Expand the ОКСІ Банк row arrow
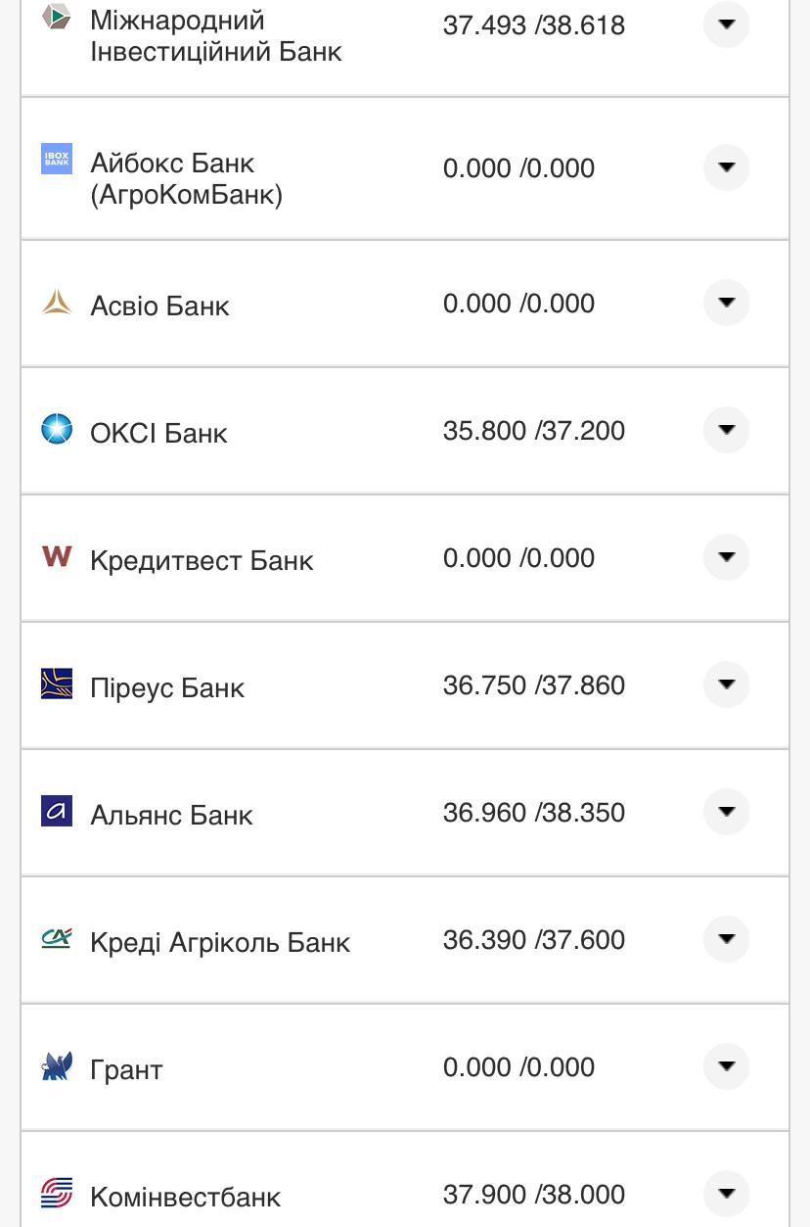Viewport: 810px width, 1227px height. click(x=726, y=430)
